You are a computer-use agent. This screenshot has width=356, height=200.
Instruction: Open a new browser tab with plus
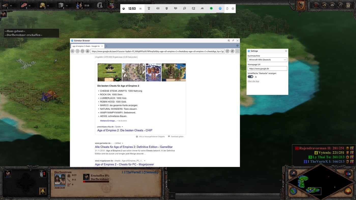[x=107, y=46]
